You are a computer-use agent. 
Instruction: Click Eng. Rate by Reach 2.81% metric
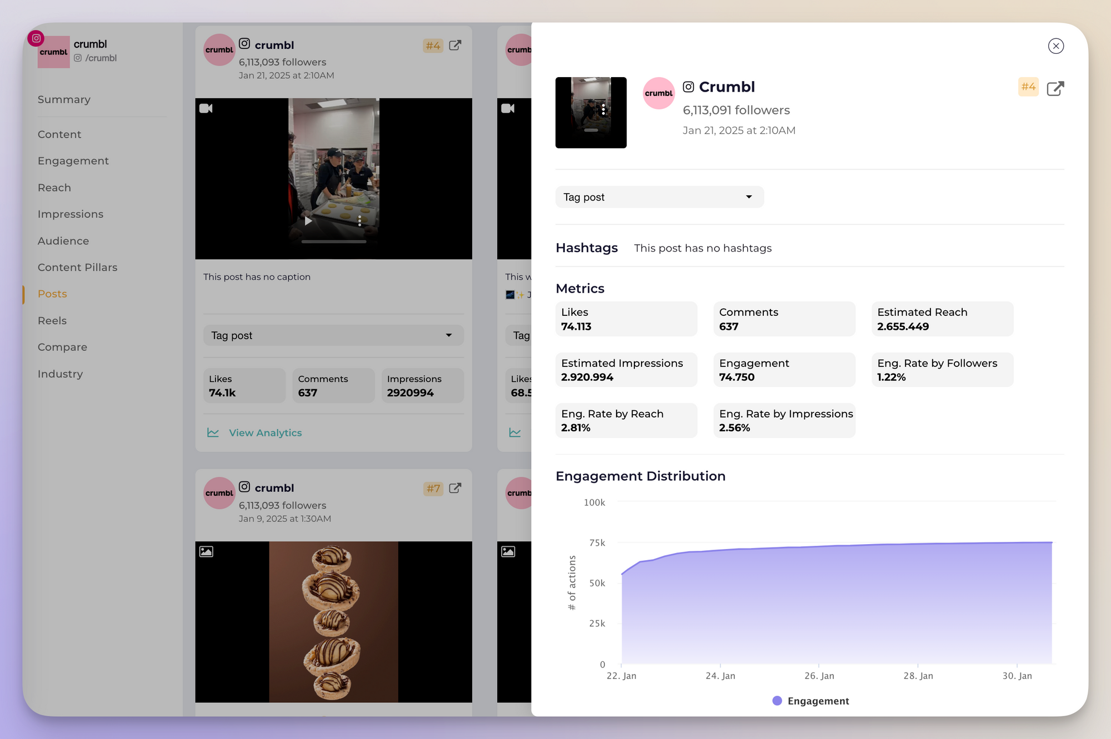(x=626, y=420)
